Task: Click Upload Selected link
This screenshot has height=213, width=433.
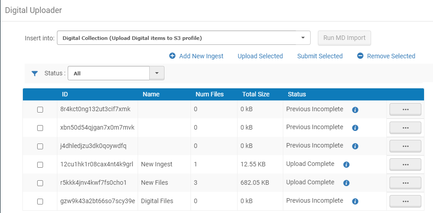Action: 260,56
